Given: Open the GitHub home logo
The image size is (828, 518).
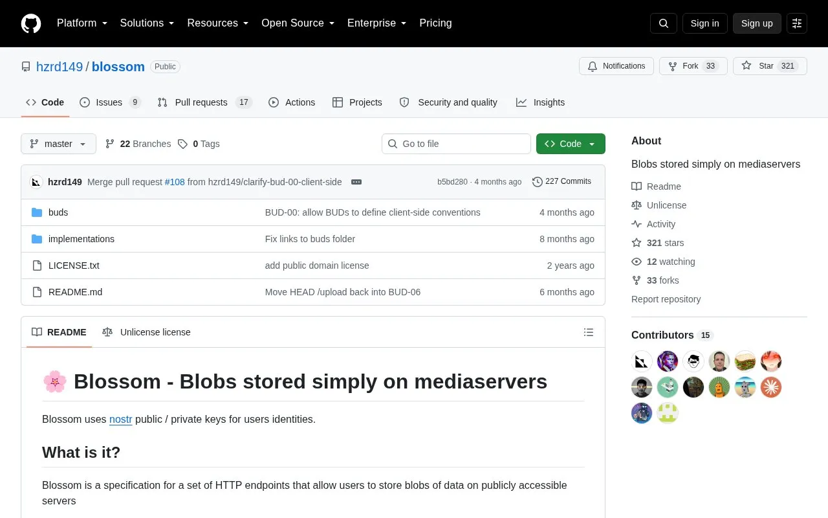Looking at the screenshot, I should pos(31,23).
